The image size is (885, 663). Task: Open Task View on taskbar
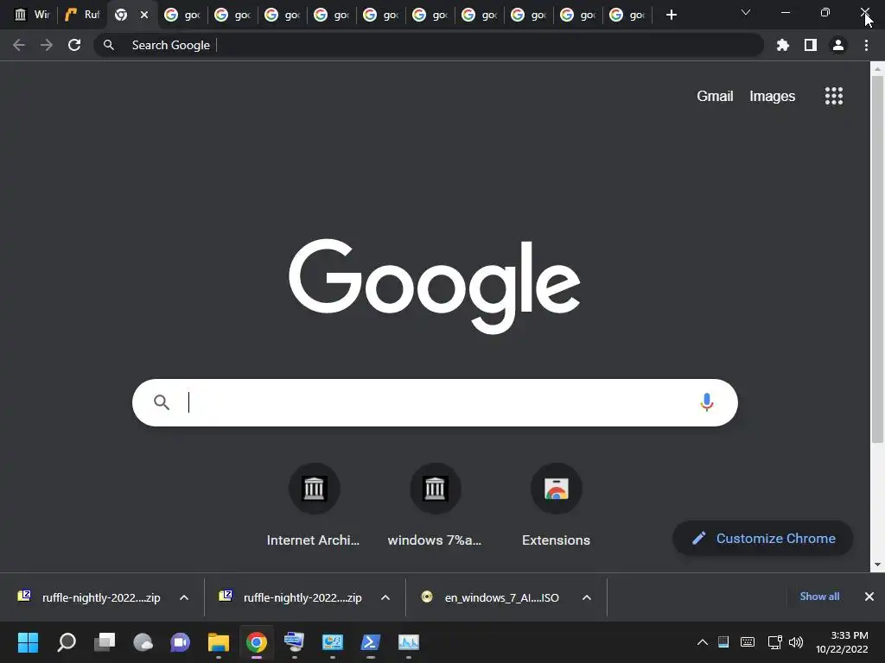click(105, 642)
